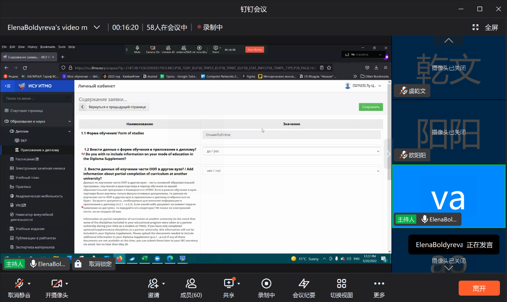Open a new browser tab with plus icon

[62, 57]
